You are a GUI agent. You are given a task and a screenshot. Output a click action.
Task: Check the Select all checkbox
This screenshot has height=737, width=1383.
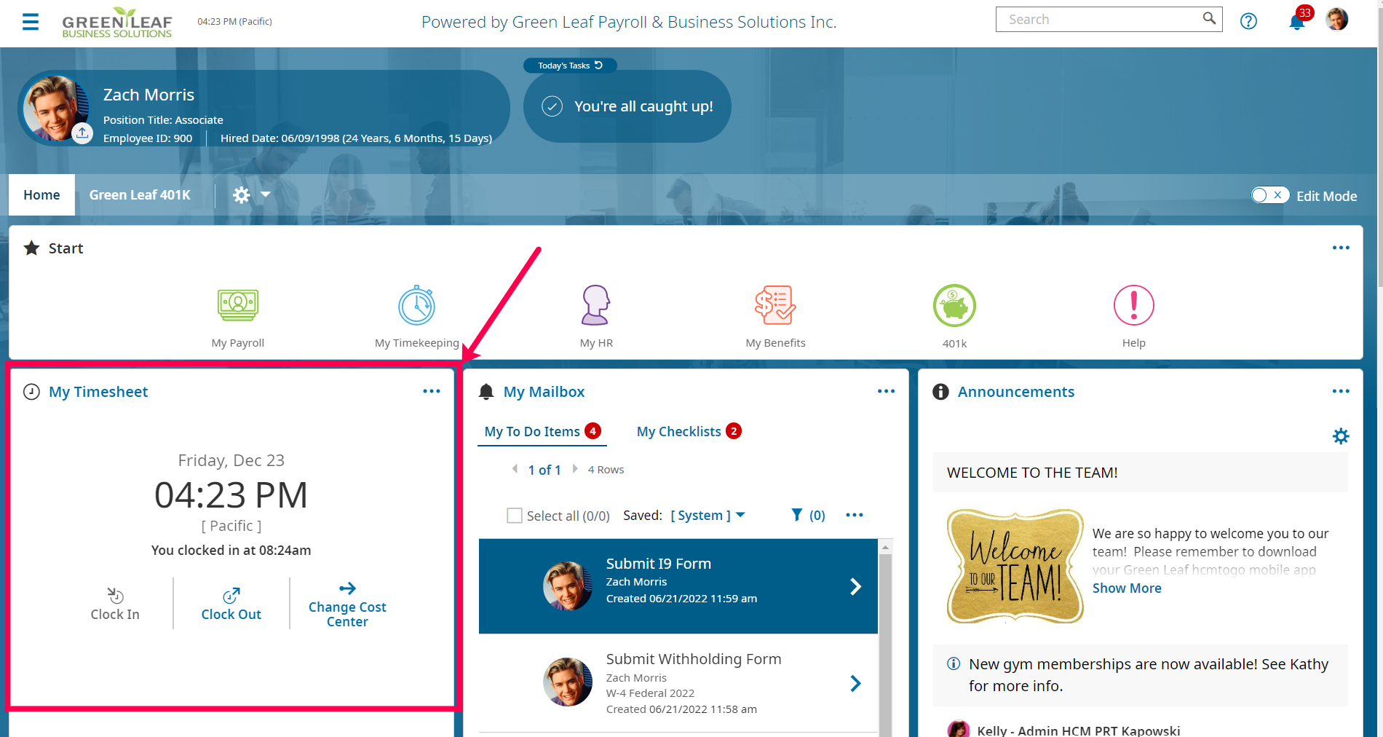515,516
